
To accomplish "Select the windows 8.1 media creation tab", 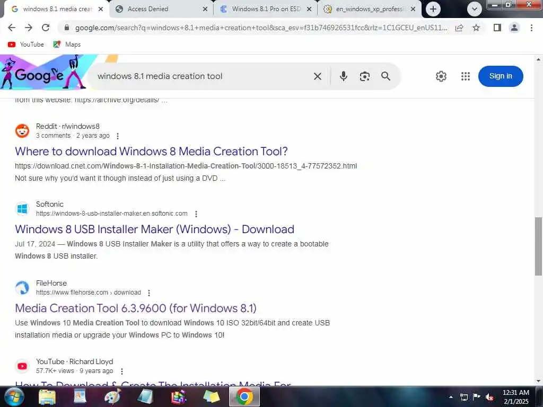I will tap(57, 9).
